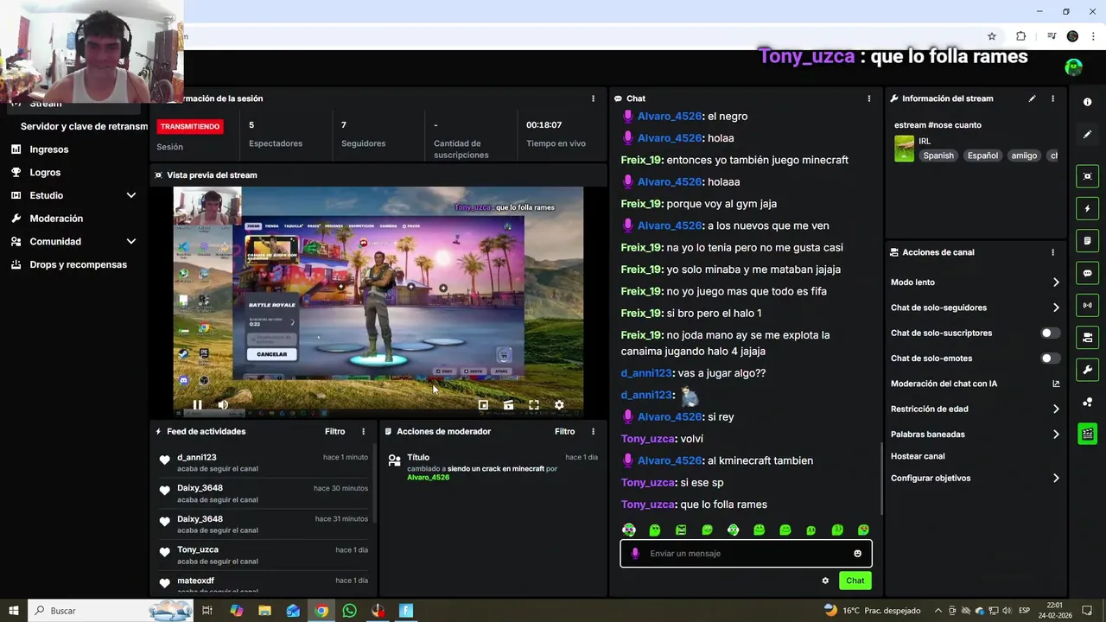Open the wrench icon in right sidebar
Viewport: 1106px width, 622px height.
click(x=1087, y=370)
